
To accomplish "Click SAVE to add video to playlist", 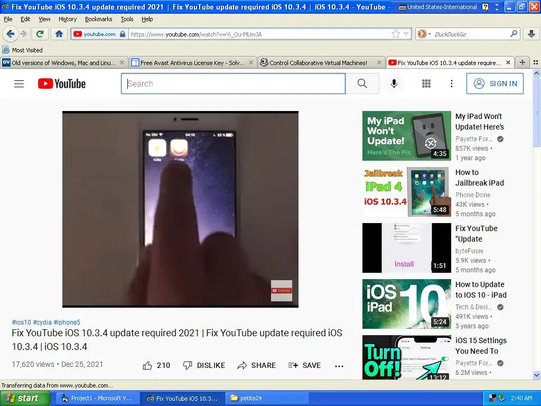I will (x=304, y=365).
